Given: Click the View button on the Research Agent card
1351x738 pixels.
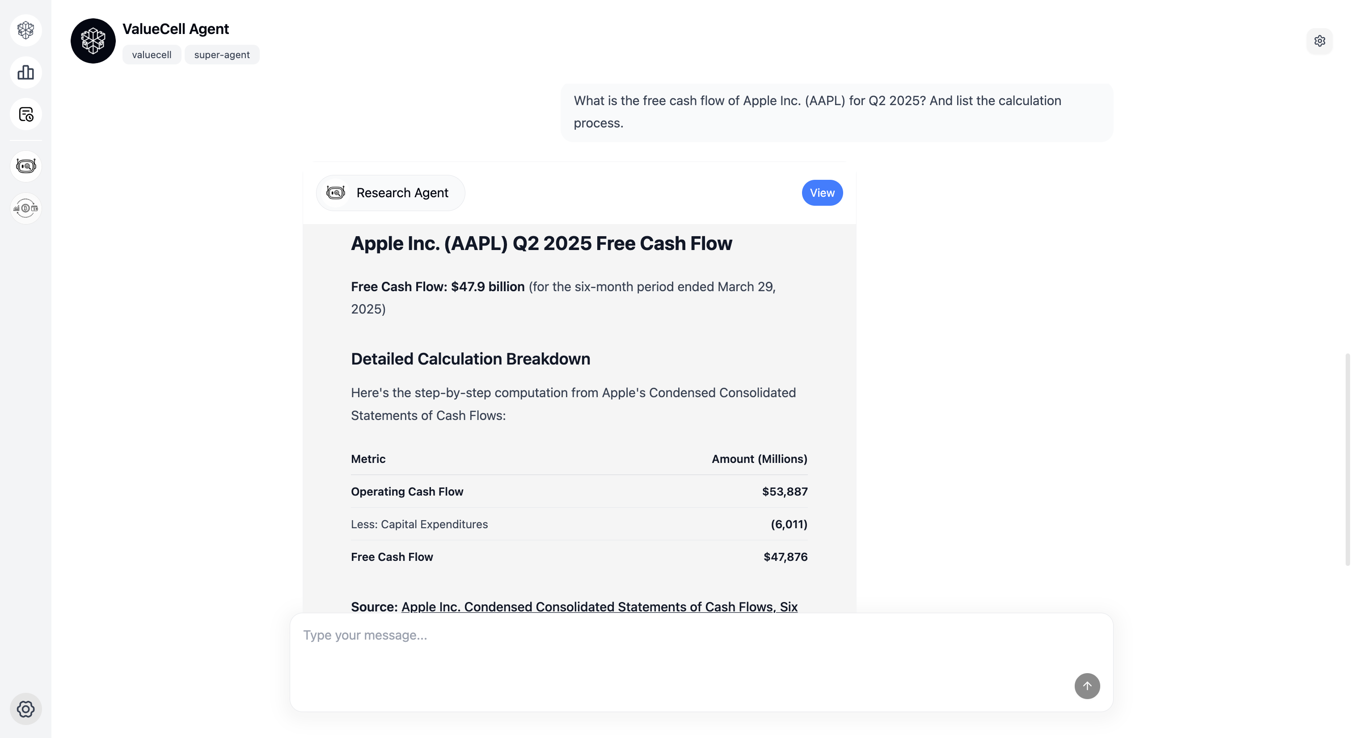Looking at the screenshot, I should pyautogui.click(x=822, y=192).
